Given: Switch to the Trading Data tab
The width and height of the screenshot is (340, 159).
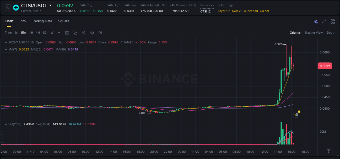Looking at the screenshot, I should (x=42, y=21).
